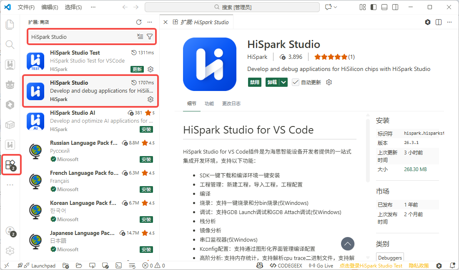Image resolution: width=459 pixels, height=270 pixels.
Task: Open the Manage gear in activity bar
Action: click(x=10, y=251)
